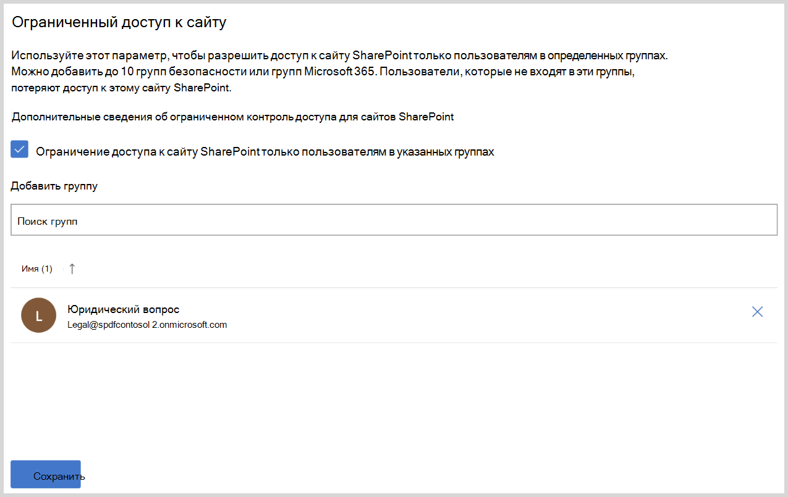Screen dimensions: 788x497
Task: Click the Сохранить button
Action: (46, 474)
